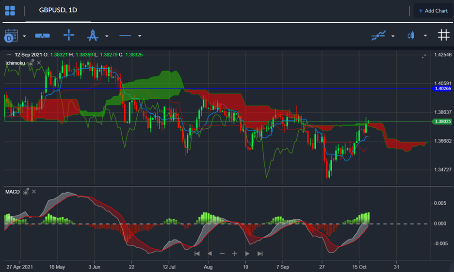This screenshot has height=272, width=454.
Task: Move the chart back one step
Action: 210,254
